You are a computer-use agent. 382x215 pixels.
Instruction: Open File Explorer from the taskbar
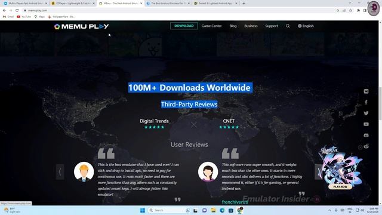point(213,210)
